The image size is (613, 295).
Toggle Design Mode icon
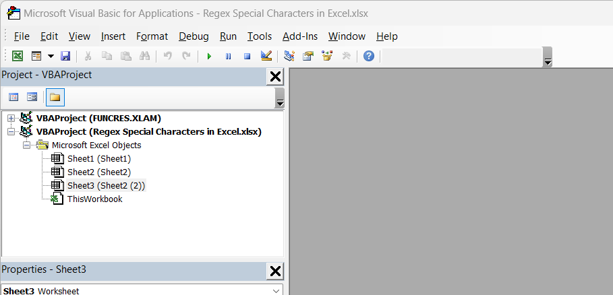click(x=266, y=56)
